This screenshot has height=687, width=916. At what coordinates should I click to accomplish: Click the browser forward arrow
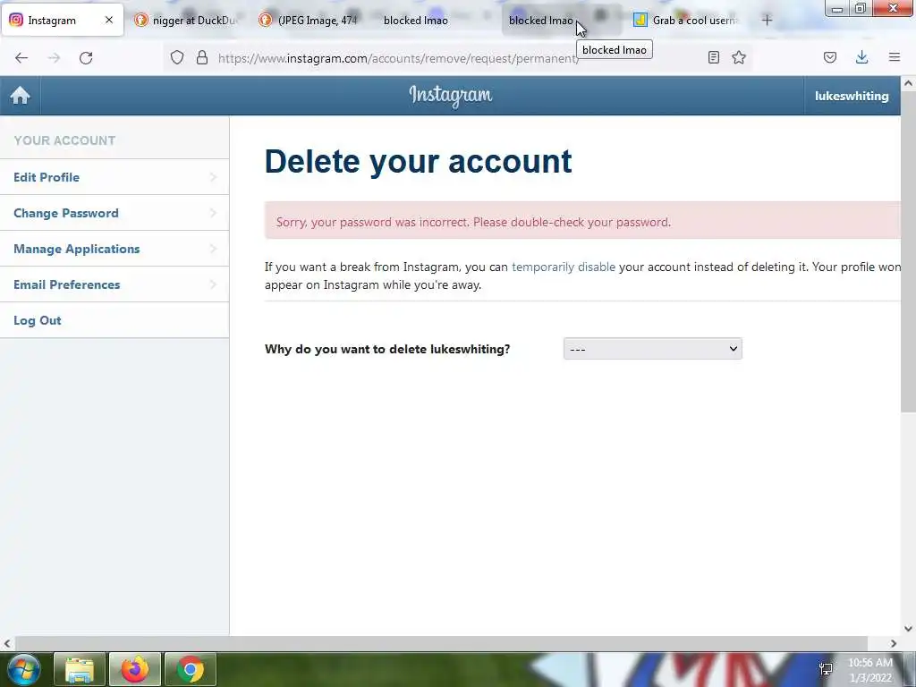pyautogui.click(x=54, y=58)
